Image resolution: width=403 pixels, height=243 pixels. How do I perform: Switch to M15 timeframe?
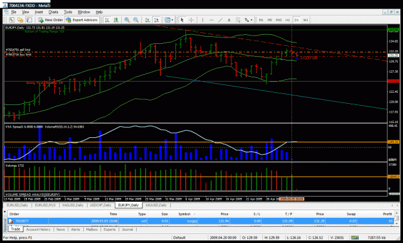point(279,20)
